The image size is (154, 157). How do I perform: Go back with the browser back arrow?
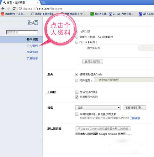3,8
